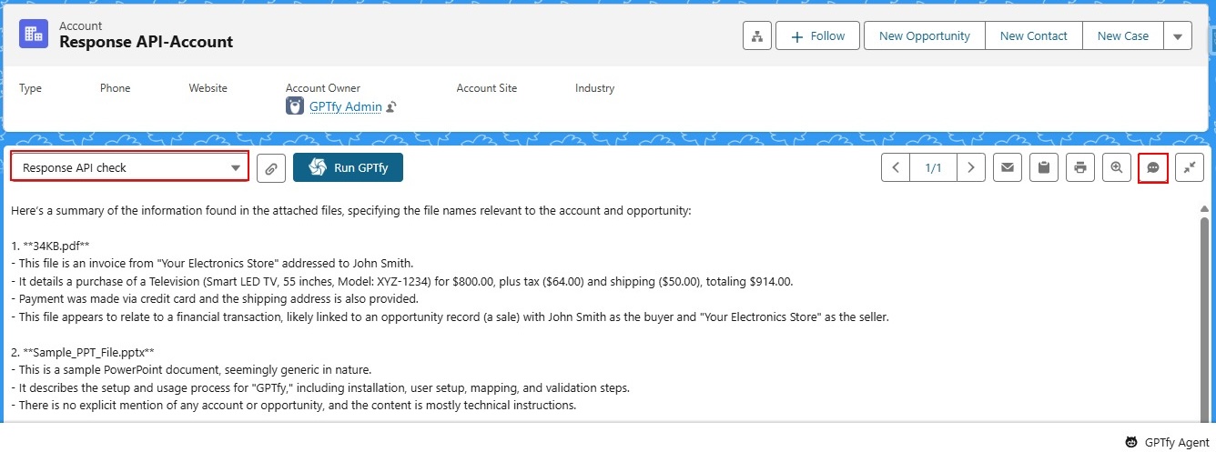Click the zoom-in magnifier icon
The height and width of the screenshot is (452, 1216).
click(1117, 167)
